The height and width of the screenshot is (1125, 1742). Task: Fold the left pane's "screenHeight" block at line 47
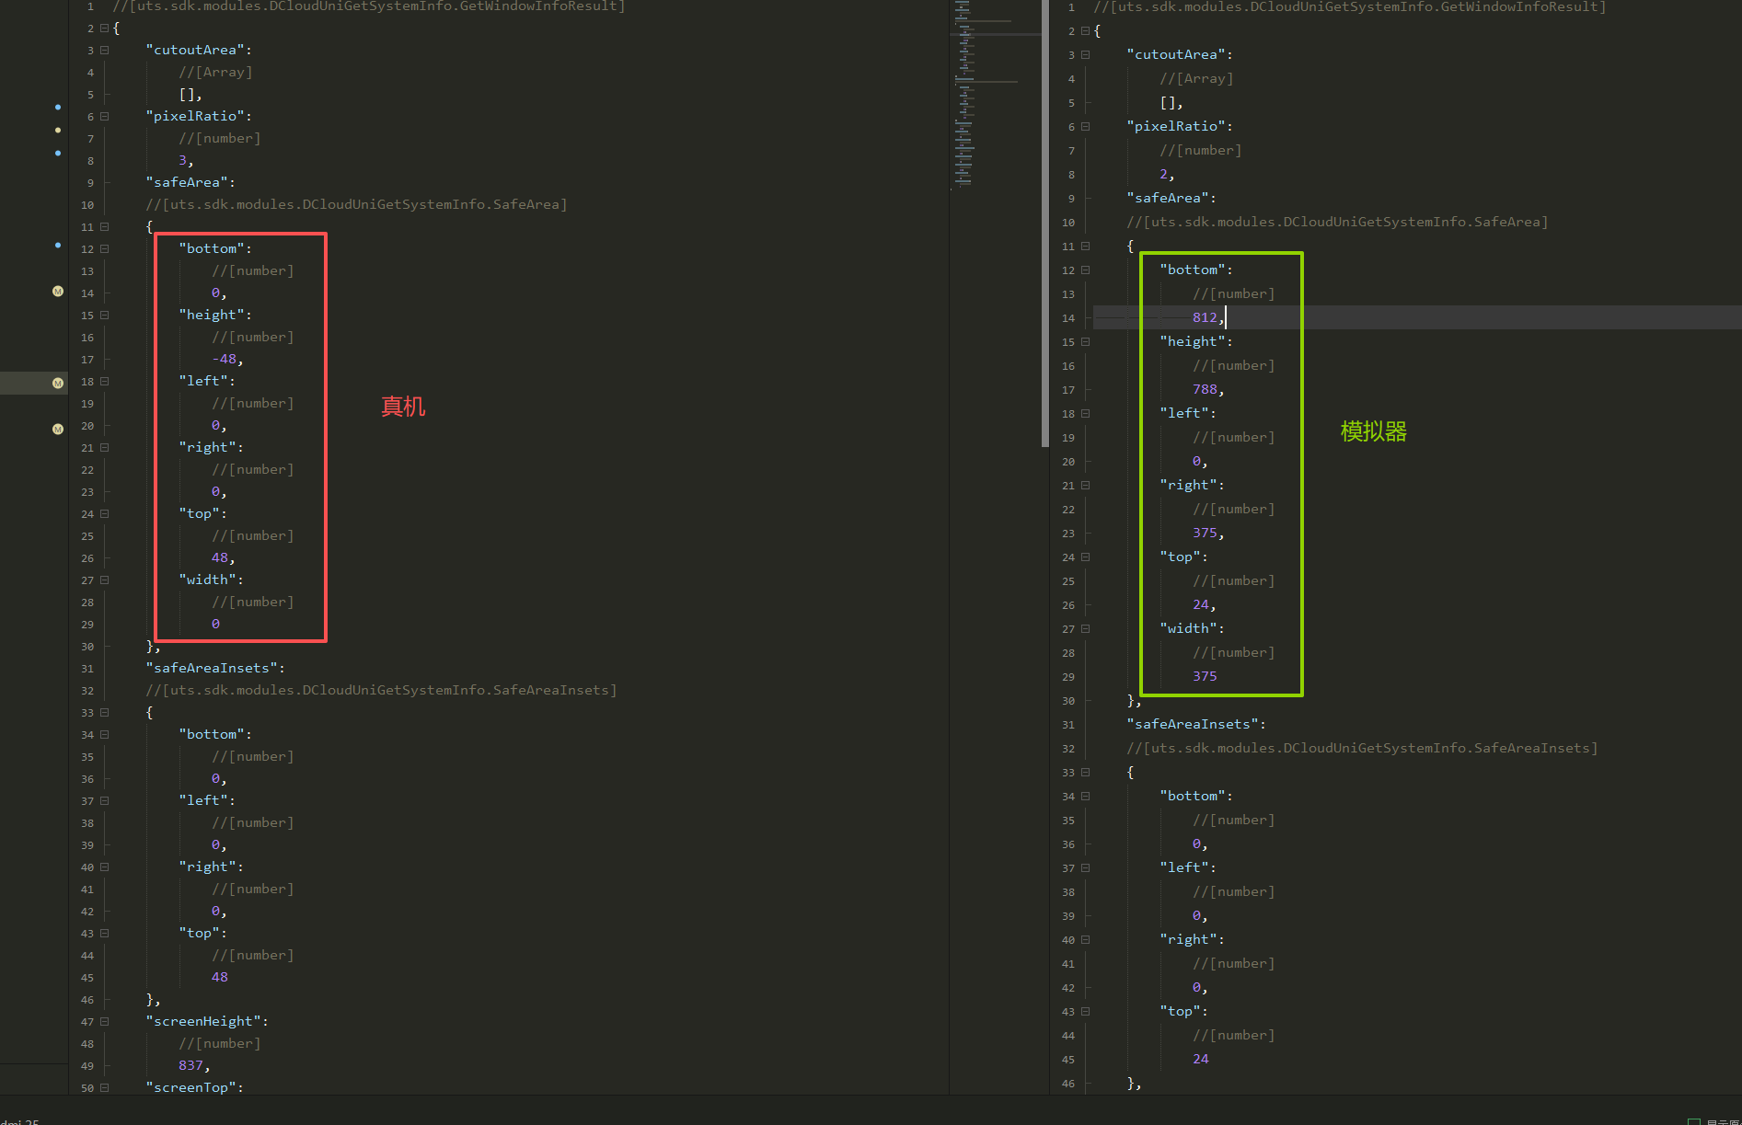point(105,1022)
